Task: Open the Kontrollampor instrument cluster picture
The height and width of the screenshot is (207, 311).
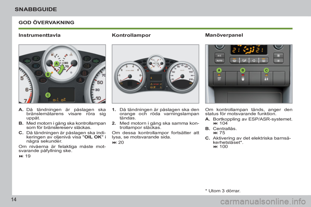Action: pos(155,74)
